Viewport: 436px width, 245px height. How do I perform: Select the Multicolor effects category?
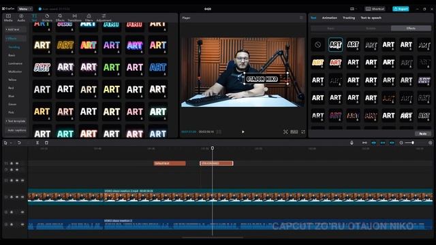click(x=15, y=71)
